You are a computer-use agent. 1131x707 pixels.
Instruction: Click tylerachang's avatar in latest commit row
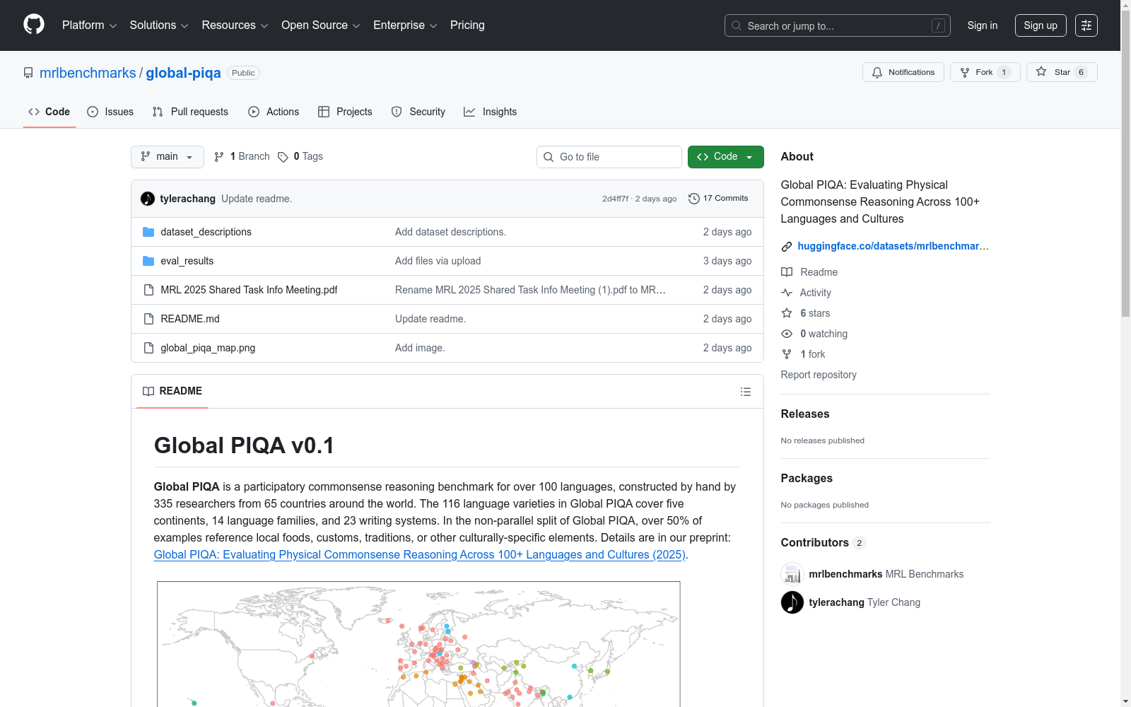pos(148,199)
